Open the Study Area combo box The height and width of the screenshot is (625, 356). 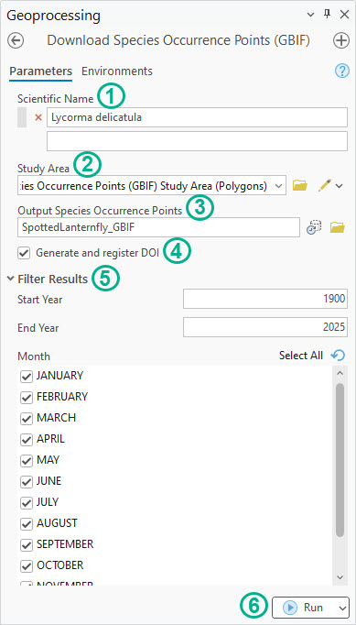pyautogui.click(x=152, y=185)
